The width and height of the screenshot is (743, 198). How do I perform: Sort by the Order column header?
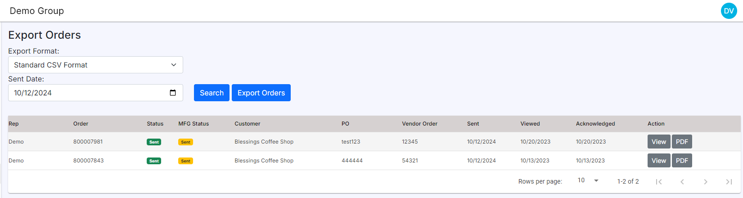tap(81, 124)
